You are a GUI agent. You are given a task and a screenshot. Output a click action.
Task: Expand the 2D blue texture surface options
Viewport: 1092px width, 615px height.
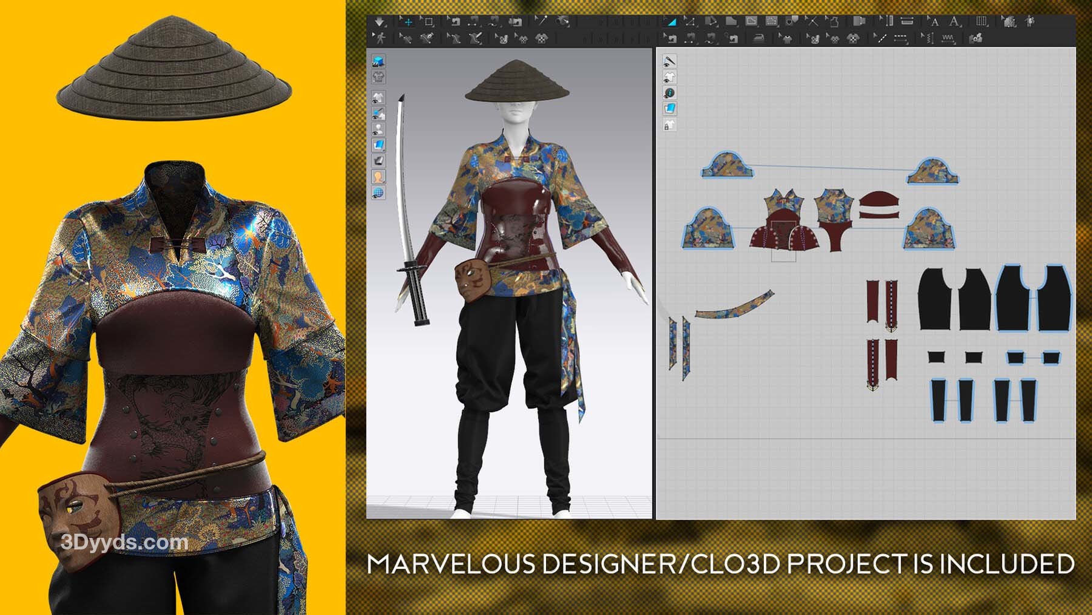coord(669,109)
